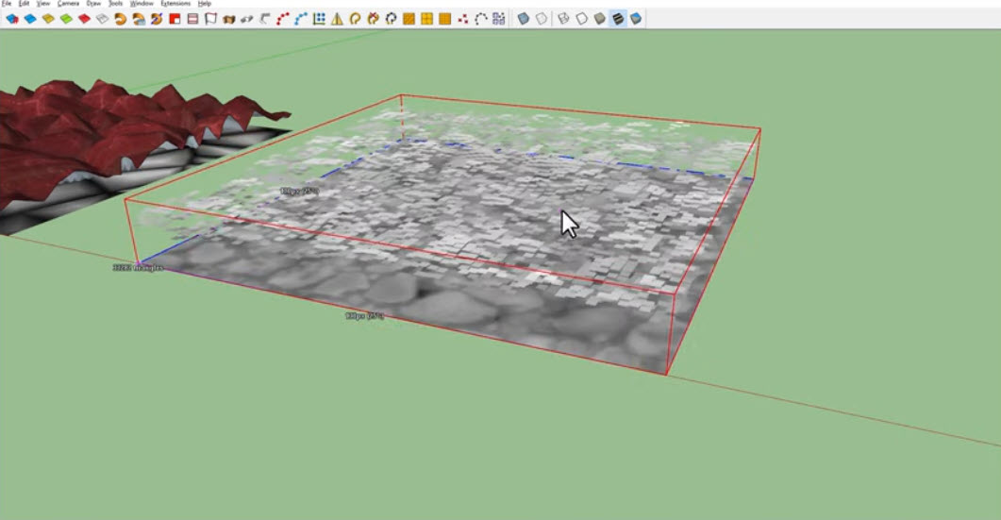Toggle Back Edges style icon
Viewport: 1001px width, 520px height.
[542, 18]
